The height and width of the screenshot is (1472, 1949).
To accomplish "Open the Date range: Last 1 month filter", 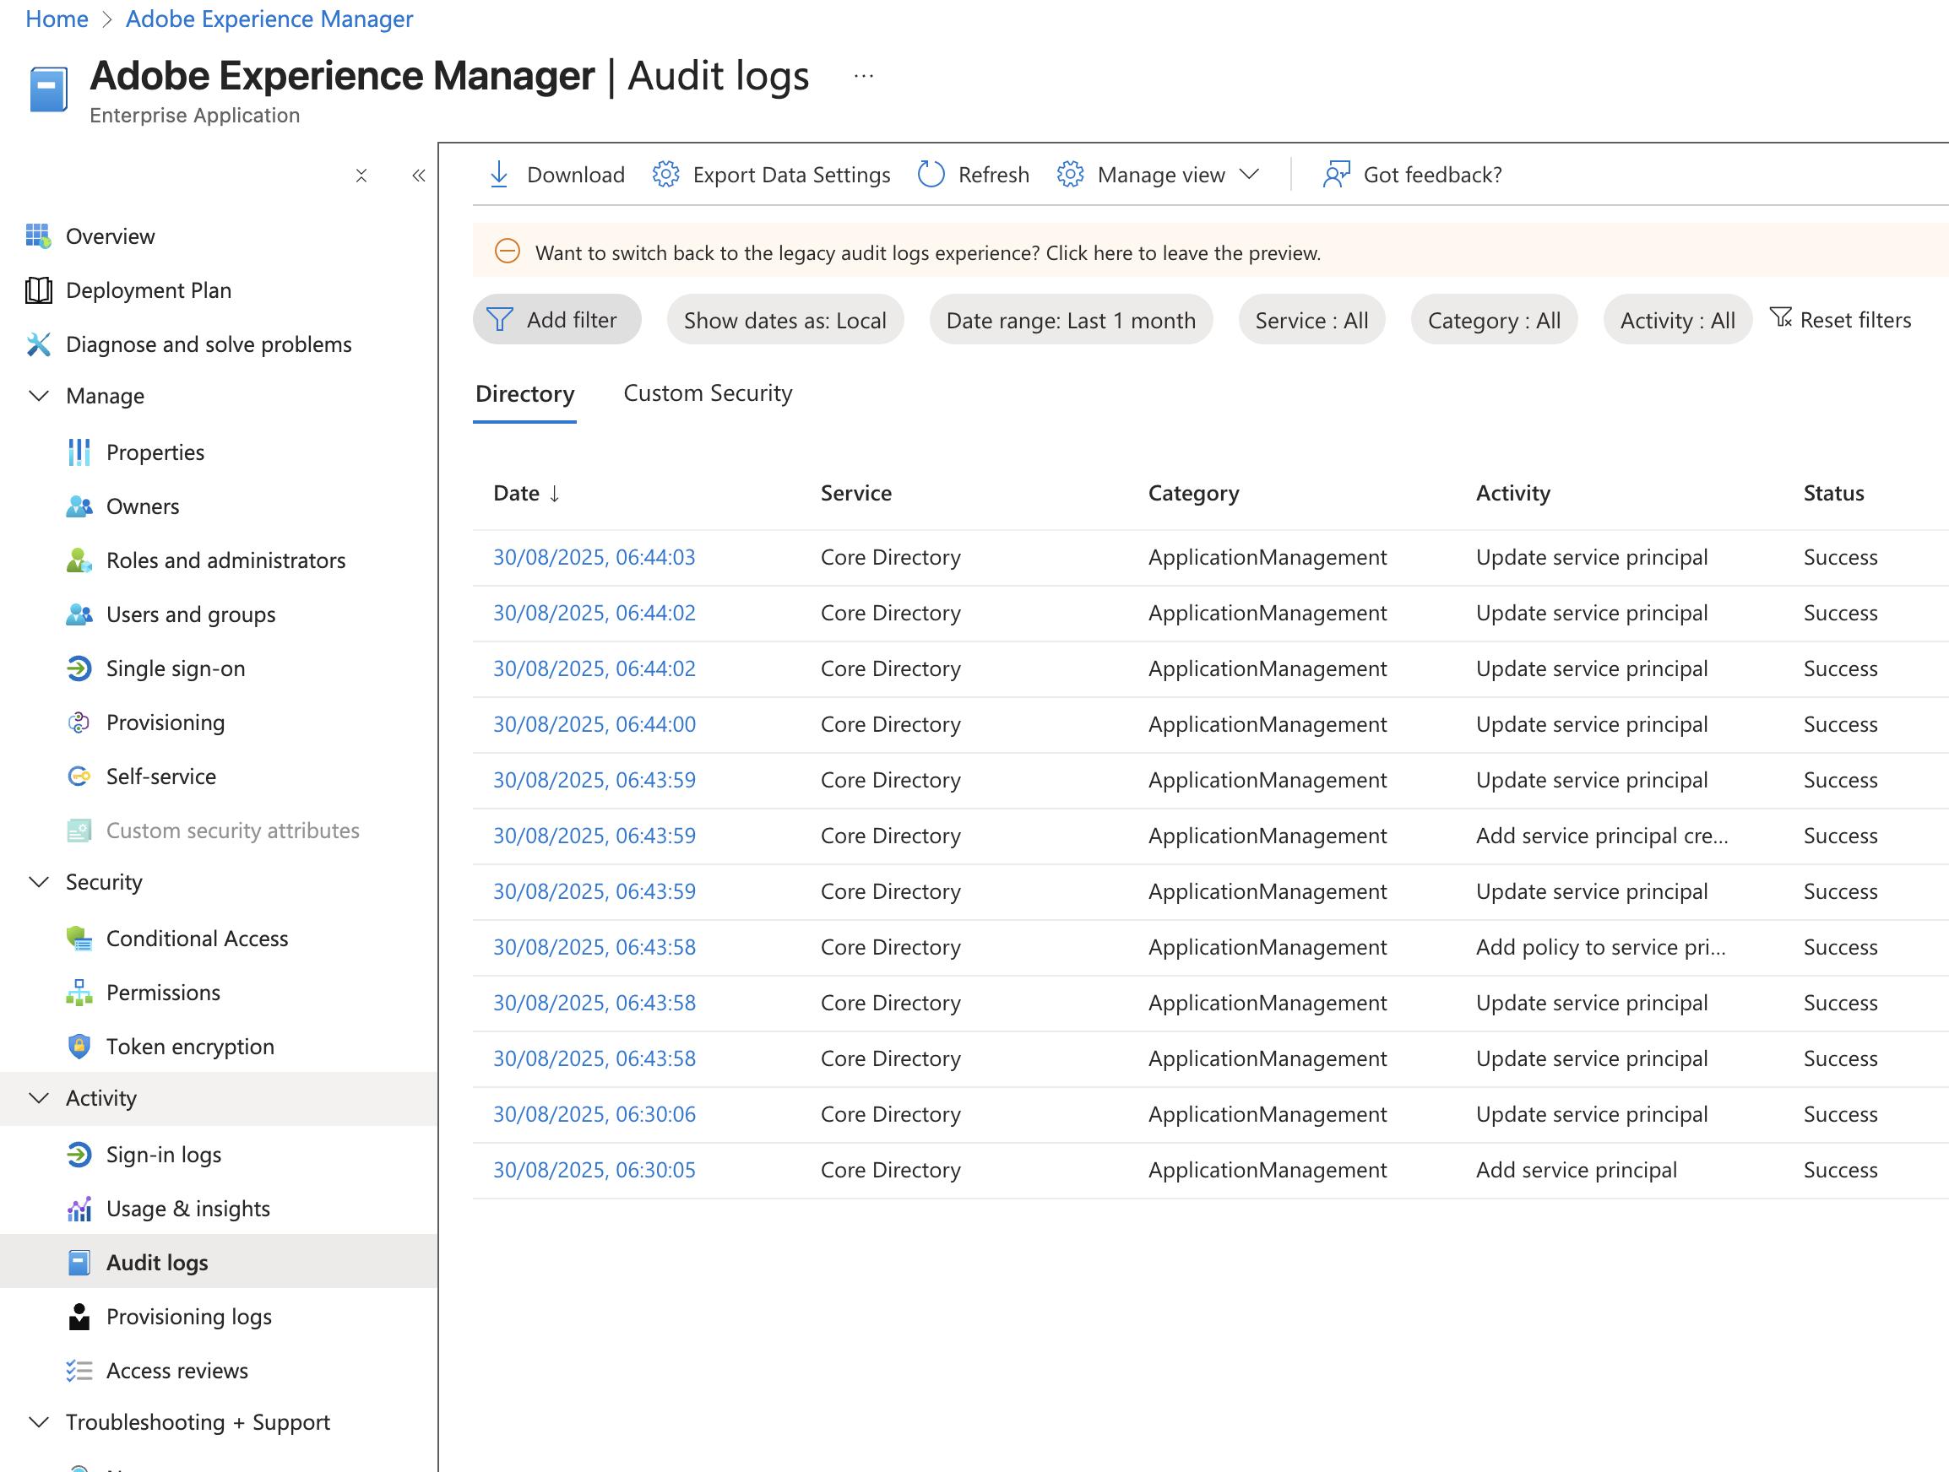I will [1071, 320].
